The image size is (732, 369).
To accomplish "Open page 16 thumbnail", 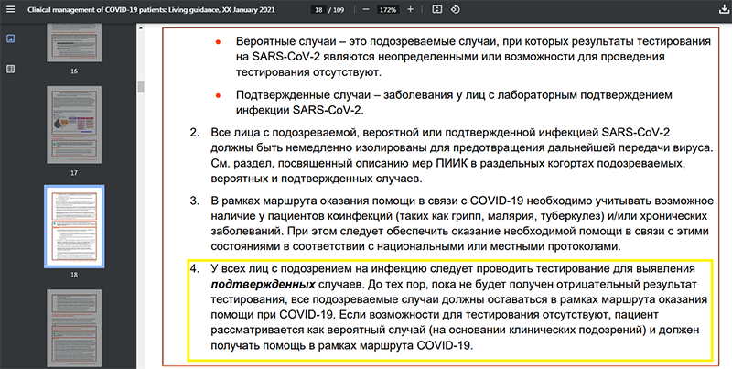I will (x=74, y=42).
